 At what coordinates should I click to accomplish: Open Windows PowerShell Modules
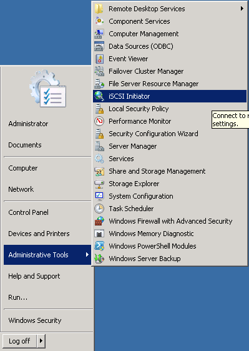[170, 246]
